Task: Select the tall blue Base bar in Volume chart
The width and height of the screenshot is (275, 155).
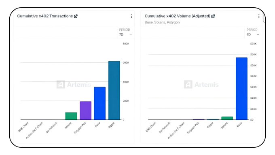Action: click(242, 89)
